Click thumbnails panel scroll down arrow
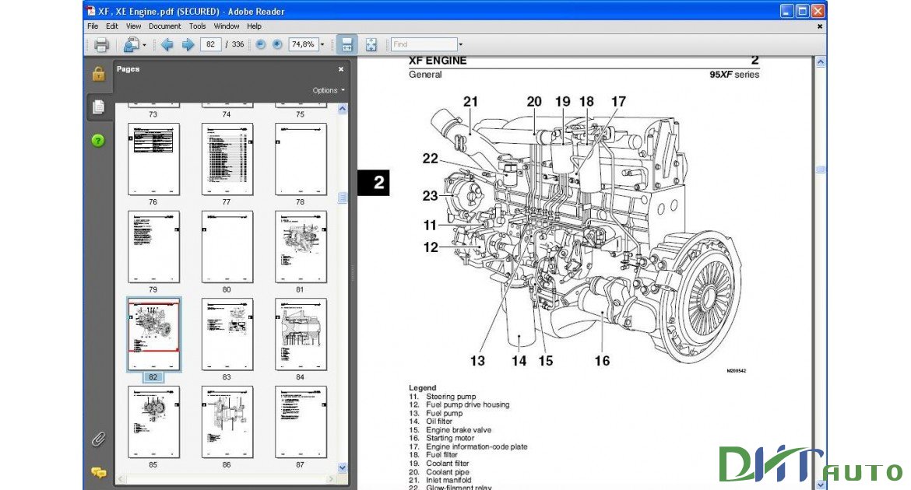911x490 pixels. pos(342,468)
